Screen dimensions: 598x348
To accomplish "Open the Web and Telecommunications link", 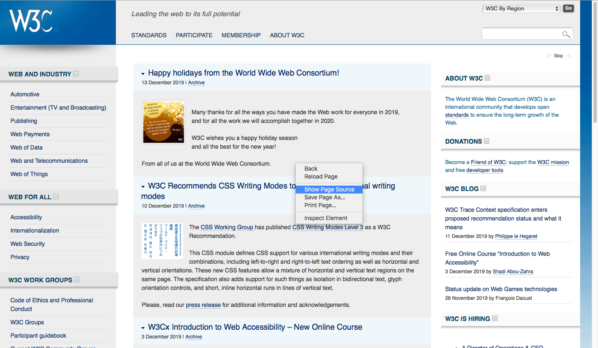I will click(49, 161).
